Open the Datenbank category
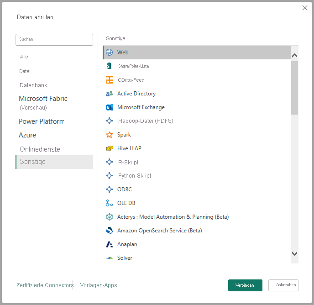The height and width of the screenshot is (305, 314). 33,85
